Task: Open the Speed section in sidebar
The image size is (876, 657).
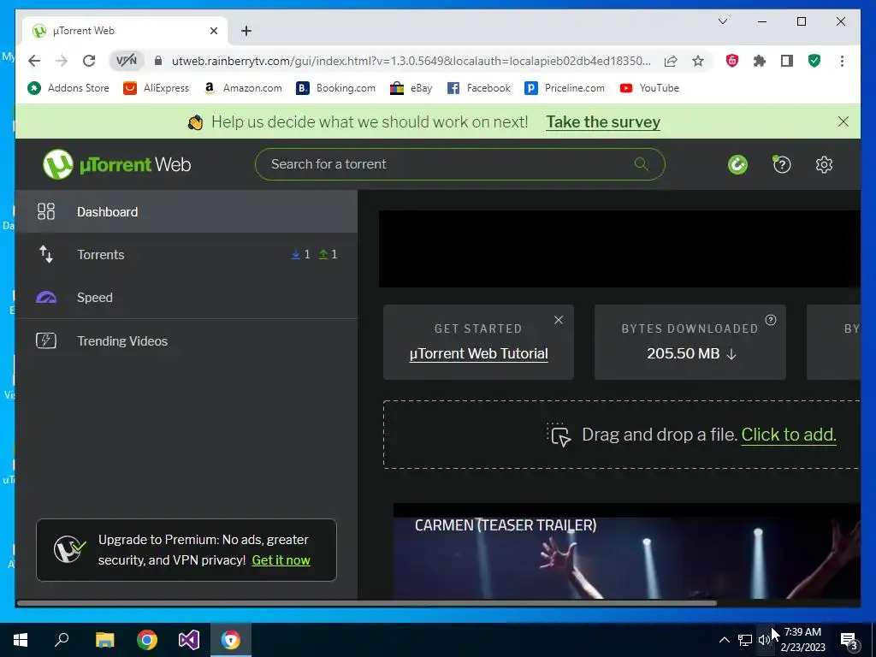Action: tap(186, 297)
